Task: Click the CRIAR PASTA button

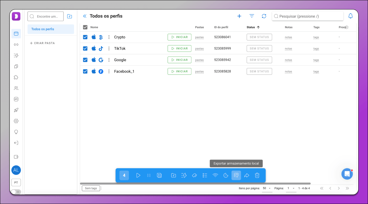Action: (42, 43)
